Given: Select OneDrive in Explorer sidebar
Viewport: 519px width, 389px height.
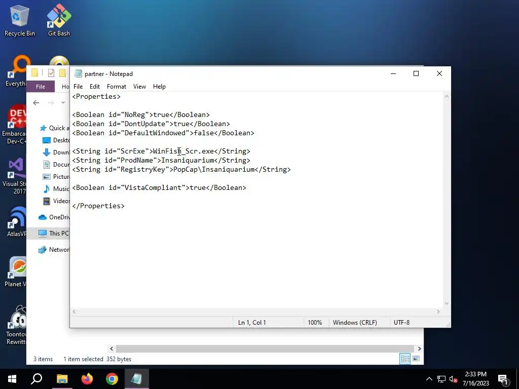Looking at the screenshot, I should pyautogui.click(x=54, y=217).
